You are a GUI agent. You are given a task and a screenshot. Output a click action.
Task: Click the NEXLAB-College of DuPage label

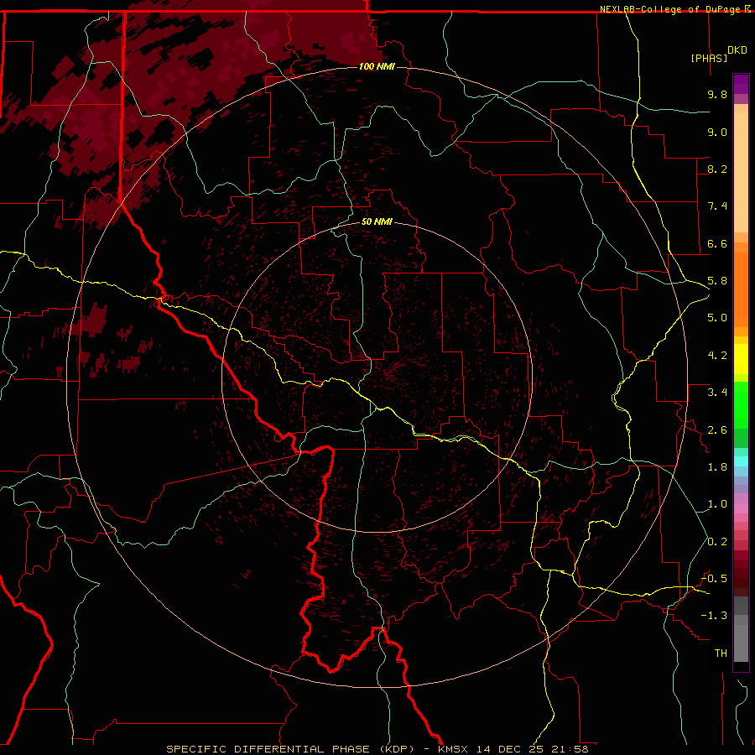click(669, 9)
